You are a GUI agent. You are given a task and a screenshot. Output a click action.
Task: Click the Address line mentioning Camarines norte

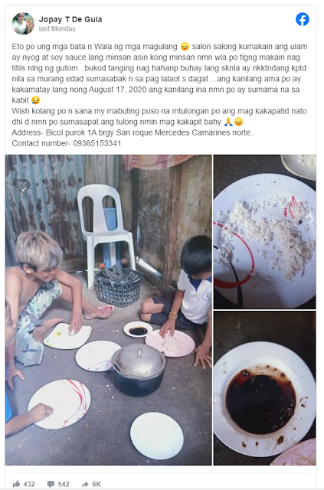133,132
